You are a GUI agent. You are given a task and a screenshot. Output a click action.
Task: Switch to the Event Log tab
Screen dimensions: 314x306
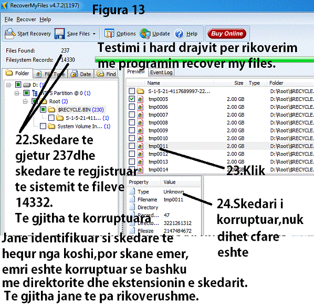coord(161,73)
